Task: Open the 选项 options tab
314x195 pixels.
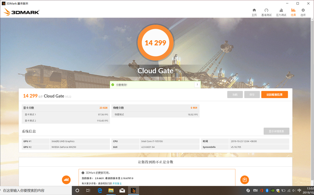Action: [303, 12]
